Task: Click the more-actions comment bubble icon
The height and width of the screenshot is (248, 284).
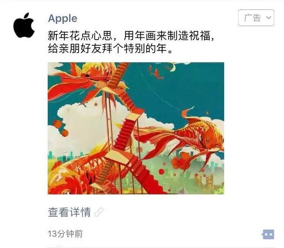Action: click(268, 234)
